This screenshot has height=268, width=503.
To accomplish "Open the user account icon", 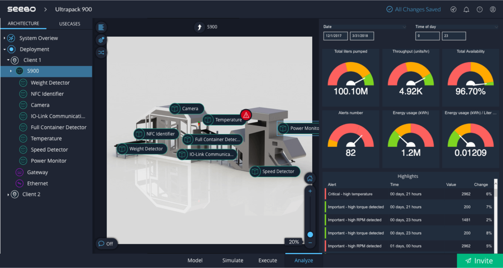I will 493,10.
